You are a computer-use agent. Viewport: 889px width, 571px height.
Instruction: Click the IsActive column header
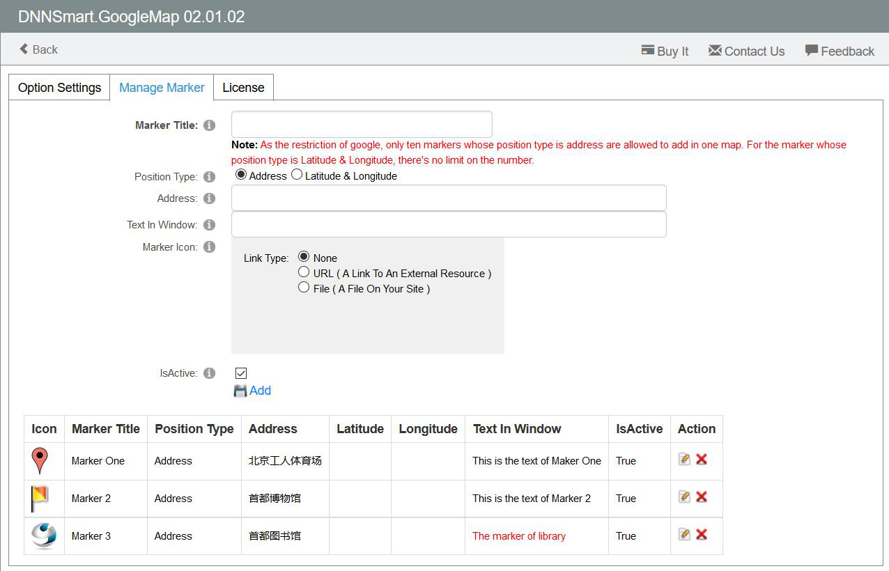click(639, 429)
